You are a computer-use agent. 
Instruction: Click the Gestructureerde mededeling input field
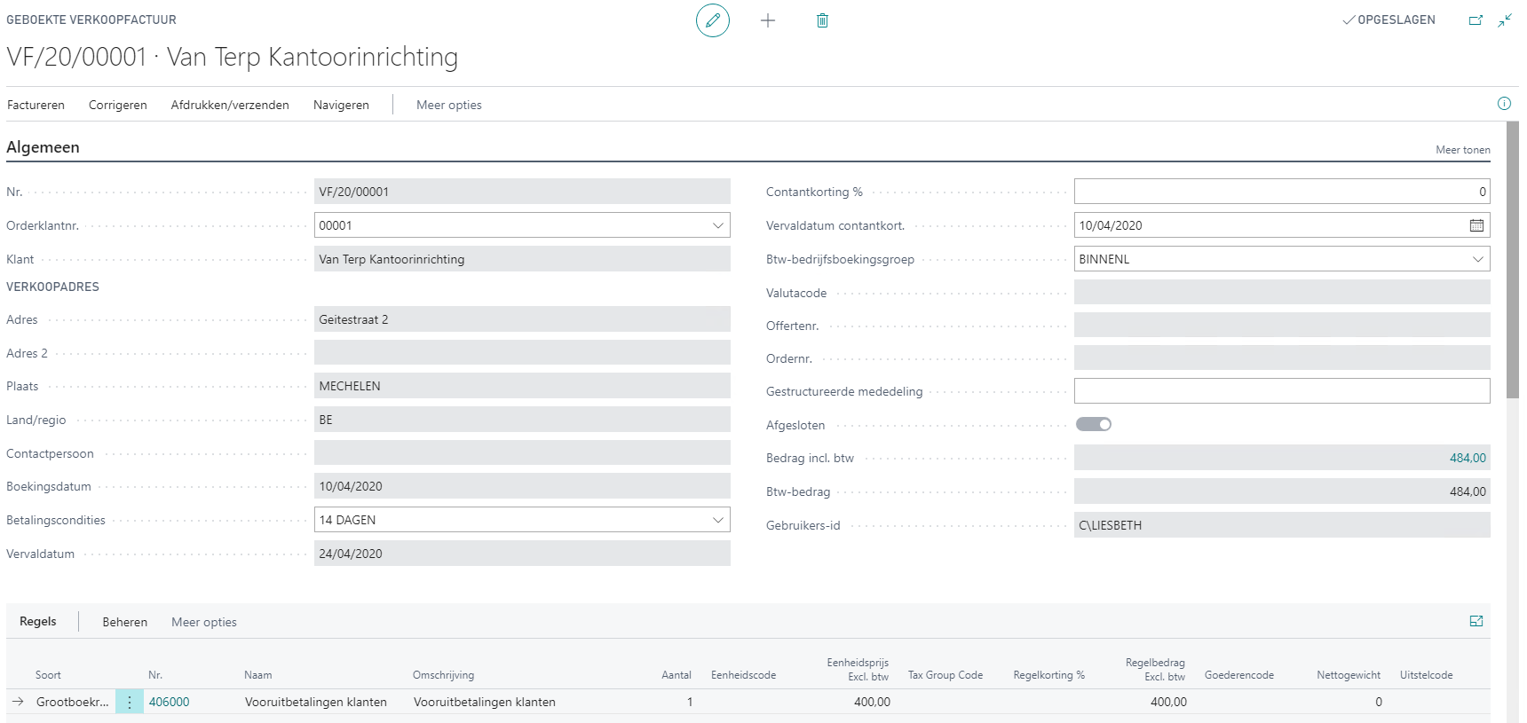[x=1281, y=391]
